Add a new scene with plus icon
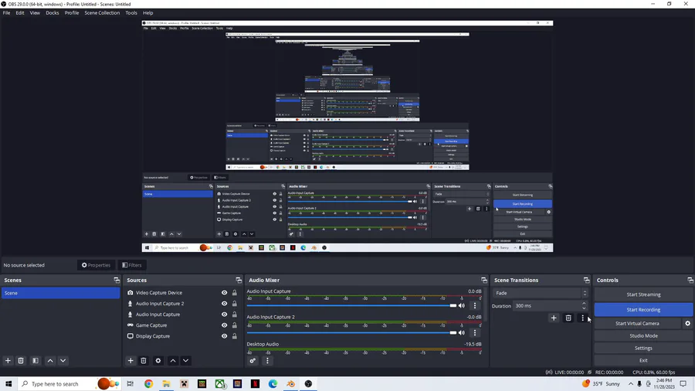Screen dimensions: 695x391 pyautogui.click(x=8, y=360)
